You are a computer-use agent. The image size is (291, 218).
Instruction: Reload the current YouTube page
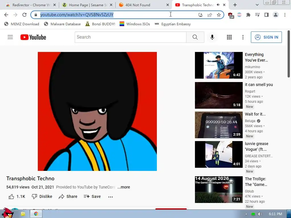pos(24,15)
